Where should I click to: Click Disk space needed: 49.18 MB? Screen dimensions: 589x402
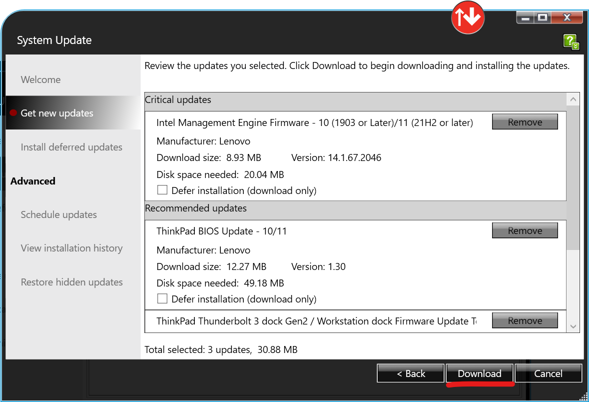tap(220, 283)
